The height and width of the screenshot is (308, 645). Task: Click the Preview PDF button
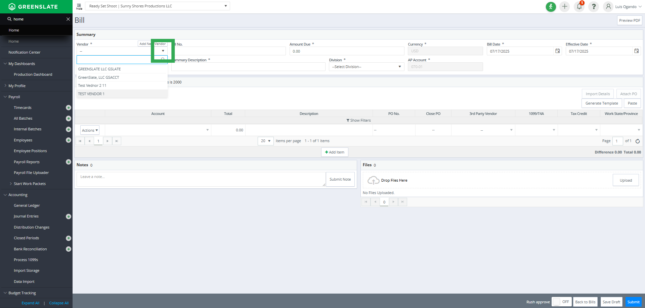[x=630, y=20]
